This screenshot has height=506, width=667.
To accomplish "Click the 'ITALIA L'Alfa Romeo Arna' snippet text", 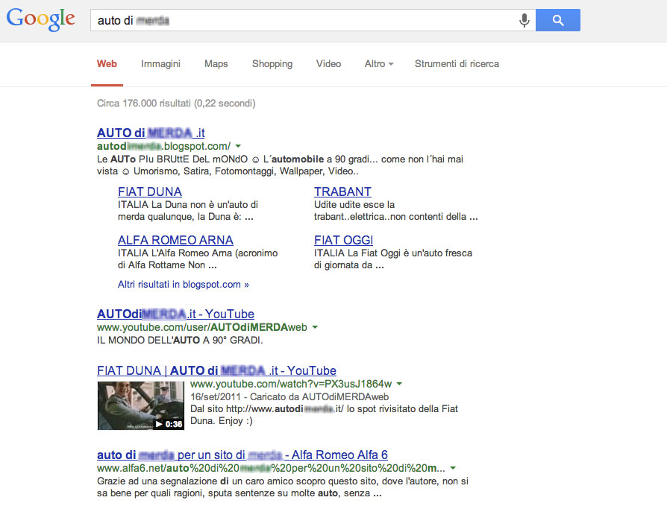I will pyautogui.click(x=198, y=259).
